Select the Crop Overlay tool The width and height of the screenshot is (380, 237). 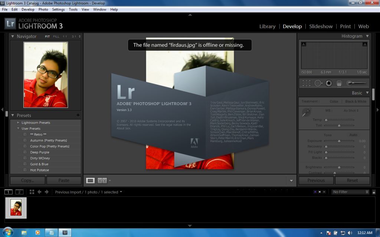click(307, 83)
